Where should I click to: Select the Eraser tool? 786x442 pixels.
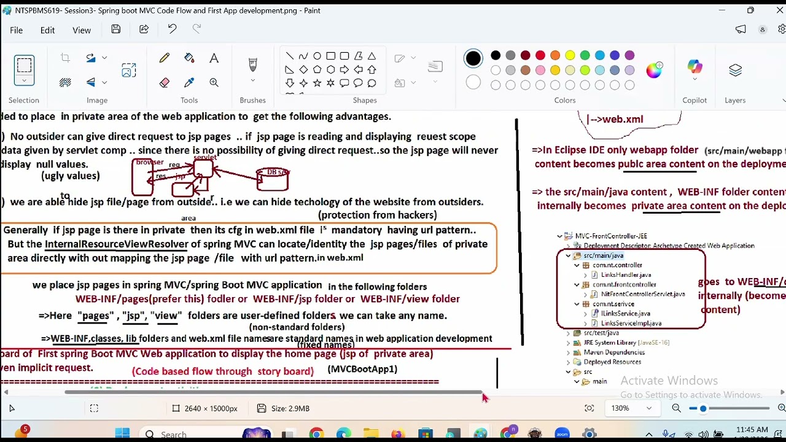pyautogui.click(x=165, y=82)
